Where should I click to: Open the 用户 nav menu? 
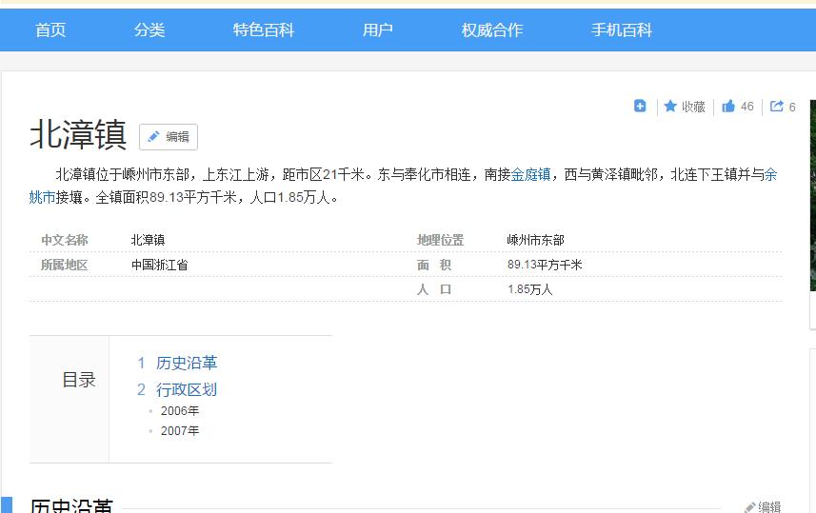point(377,30)
